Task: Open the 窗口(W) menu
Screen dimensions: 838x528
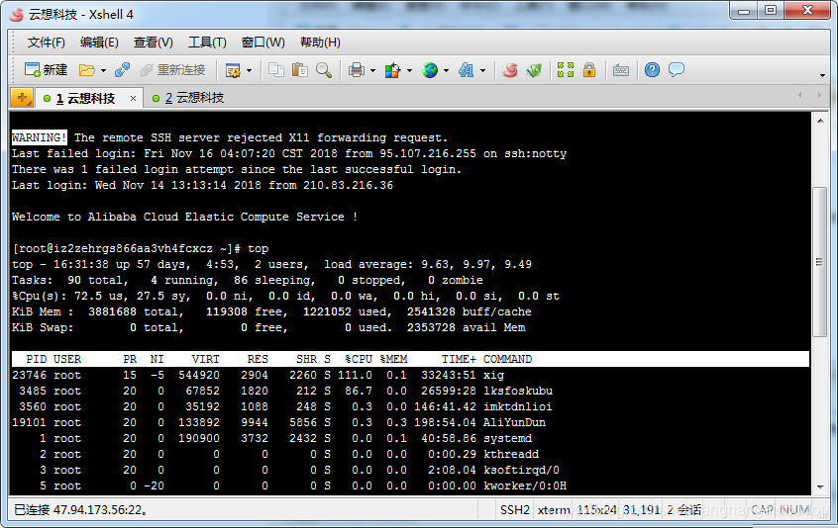Action: click(262, 43)
